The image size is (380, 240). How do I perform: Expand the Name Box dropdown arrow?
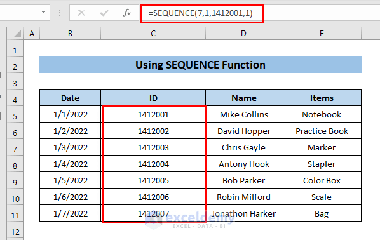[43, 12]
